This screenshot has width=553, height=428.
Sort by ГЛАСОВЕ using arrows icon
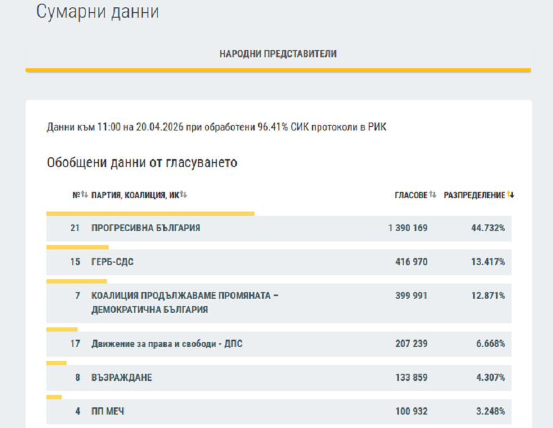pyautogui.click(x=433, y=195)
